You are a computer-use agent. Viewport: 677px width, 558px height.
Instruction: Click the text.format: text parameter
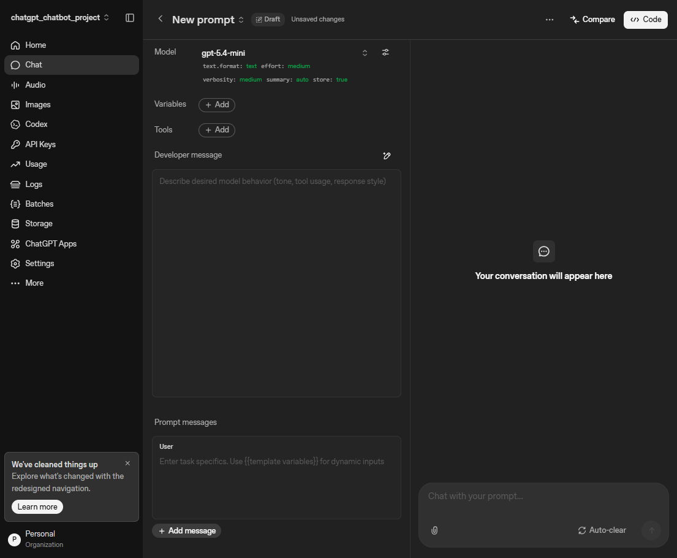(230, 66)
